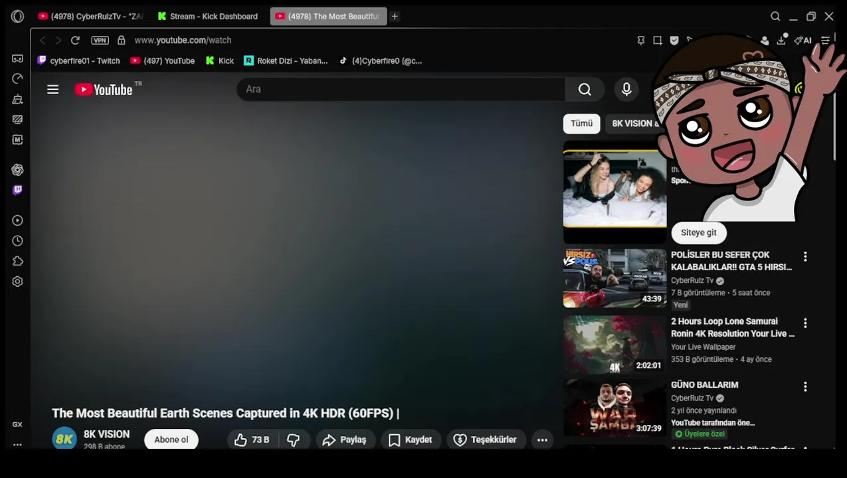The width and height of the screenshot is (847, 478).
Task: Open more actions three-dot under video
Action: (542, 439)
